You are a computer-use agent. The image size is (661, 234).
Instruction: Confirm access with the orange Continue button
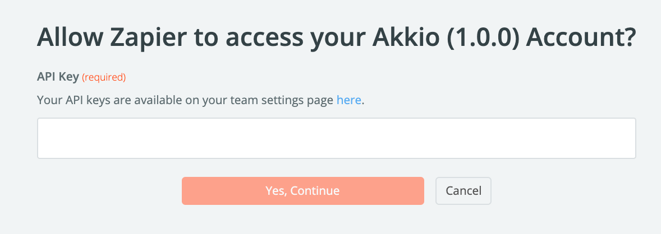tap(302, 191)
